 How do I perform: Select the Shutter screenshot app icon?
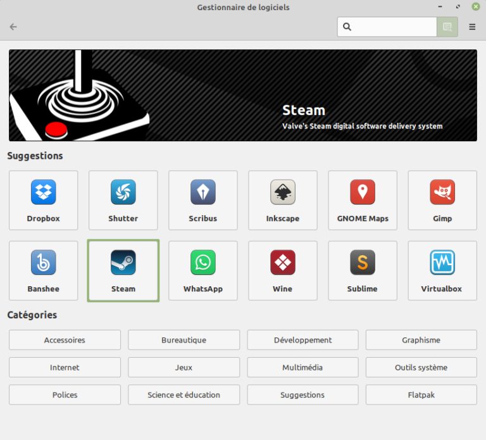click(x=123, y=199)
